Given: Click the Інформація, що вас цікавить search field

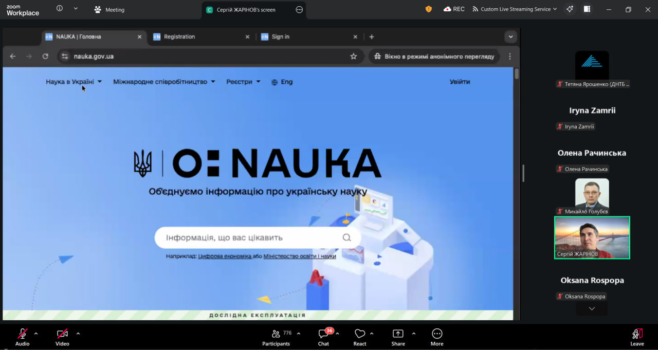Looking at the screenshot, I should tap(252, 238).
